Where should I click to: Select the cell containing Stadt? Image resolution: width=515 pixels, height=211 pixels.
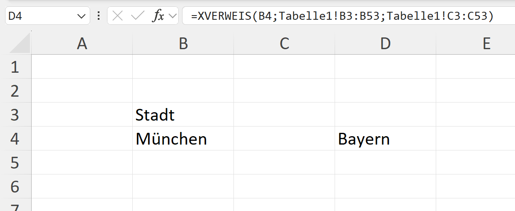[183, 114]
